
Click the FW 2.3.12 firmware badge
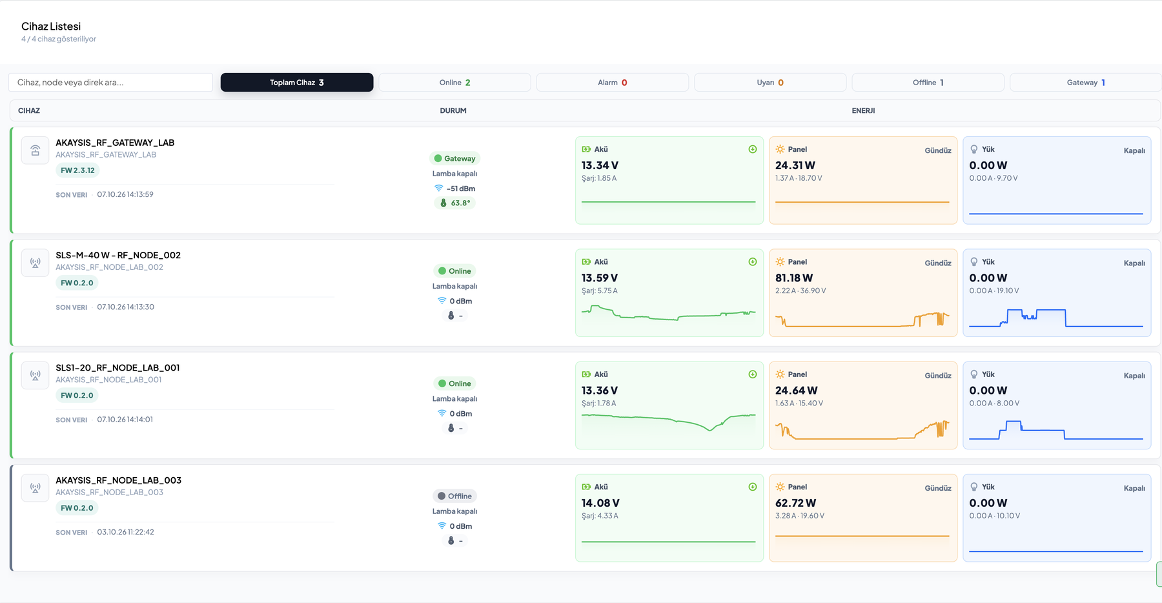click(x=77, y=170)
